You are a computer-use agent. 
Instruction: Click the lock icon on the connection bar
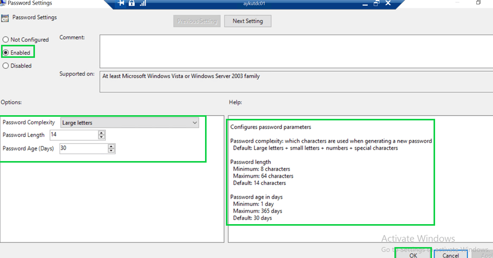coord(131,3)
